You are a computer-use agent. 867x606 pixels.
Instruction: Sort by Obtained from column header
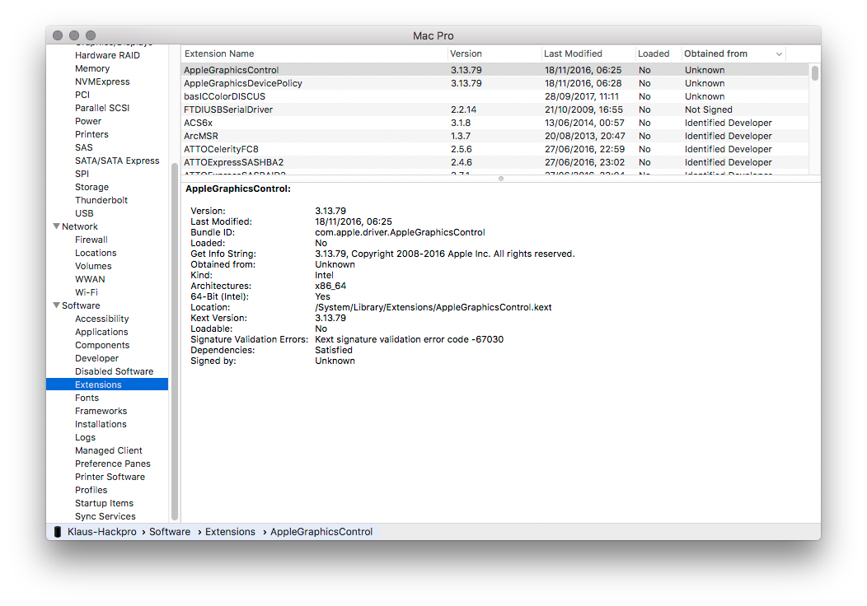click(733, 54)
